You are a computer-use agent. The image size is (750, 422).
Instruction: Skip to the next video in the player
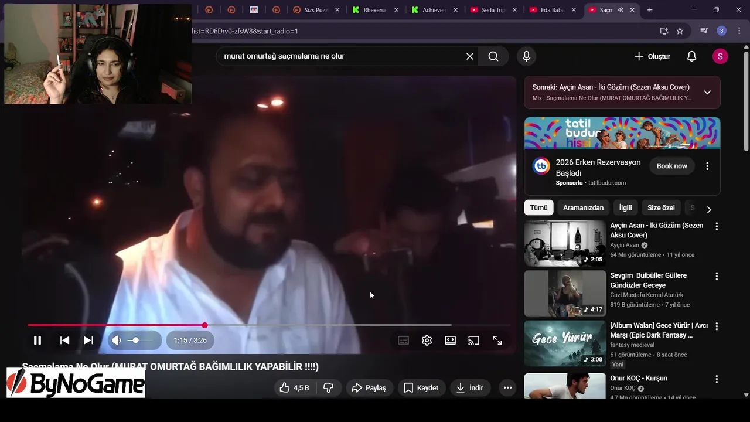pyautogui.click(x=88, y=341)
